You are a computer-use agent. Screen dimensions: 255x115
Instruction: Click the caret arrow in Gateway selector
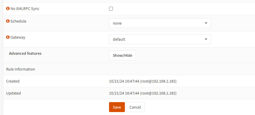[x=206, y=39]
